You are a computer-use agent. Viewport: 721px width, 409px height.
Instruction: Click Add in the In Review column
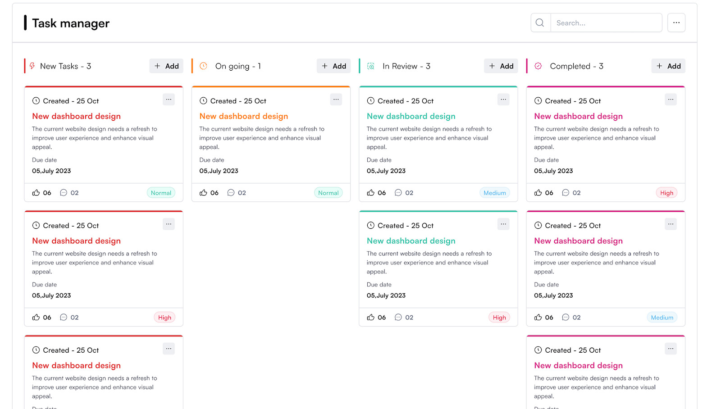pos(501,66)
